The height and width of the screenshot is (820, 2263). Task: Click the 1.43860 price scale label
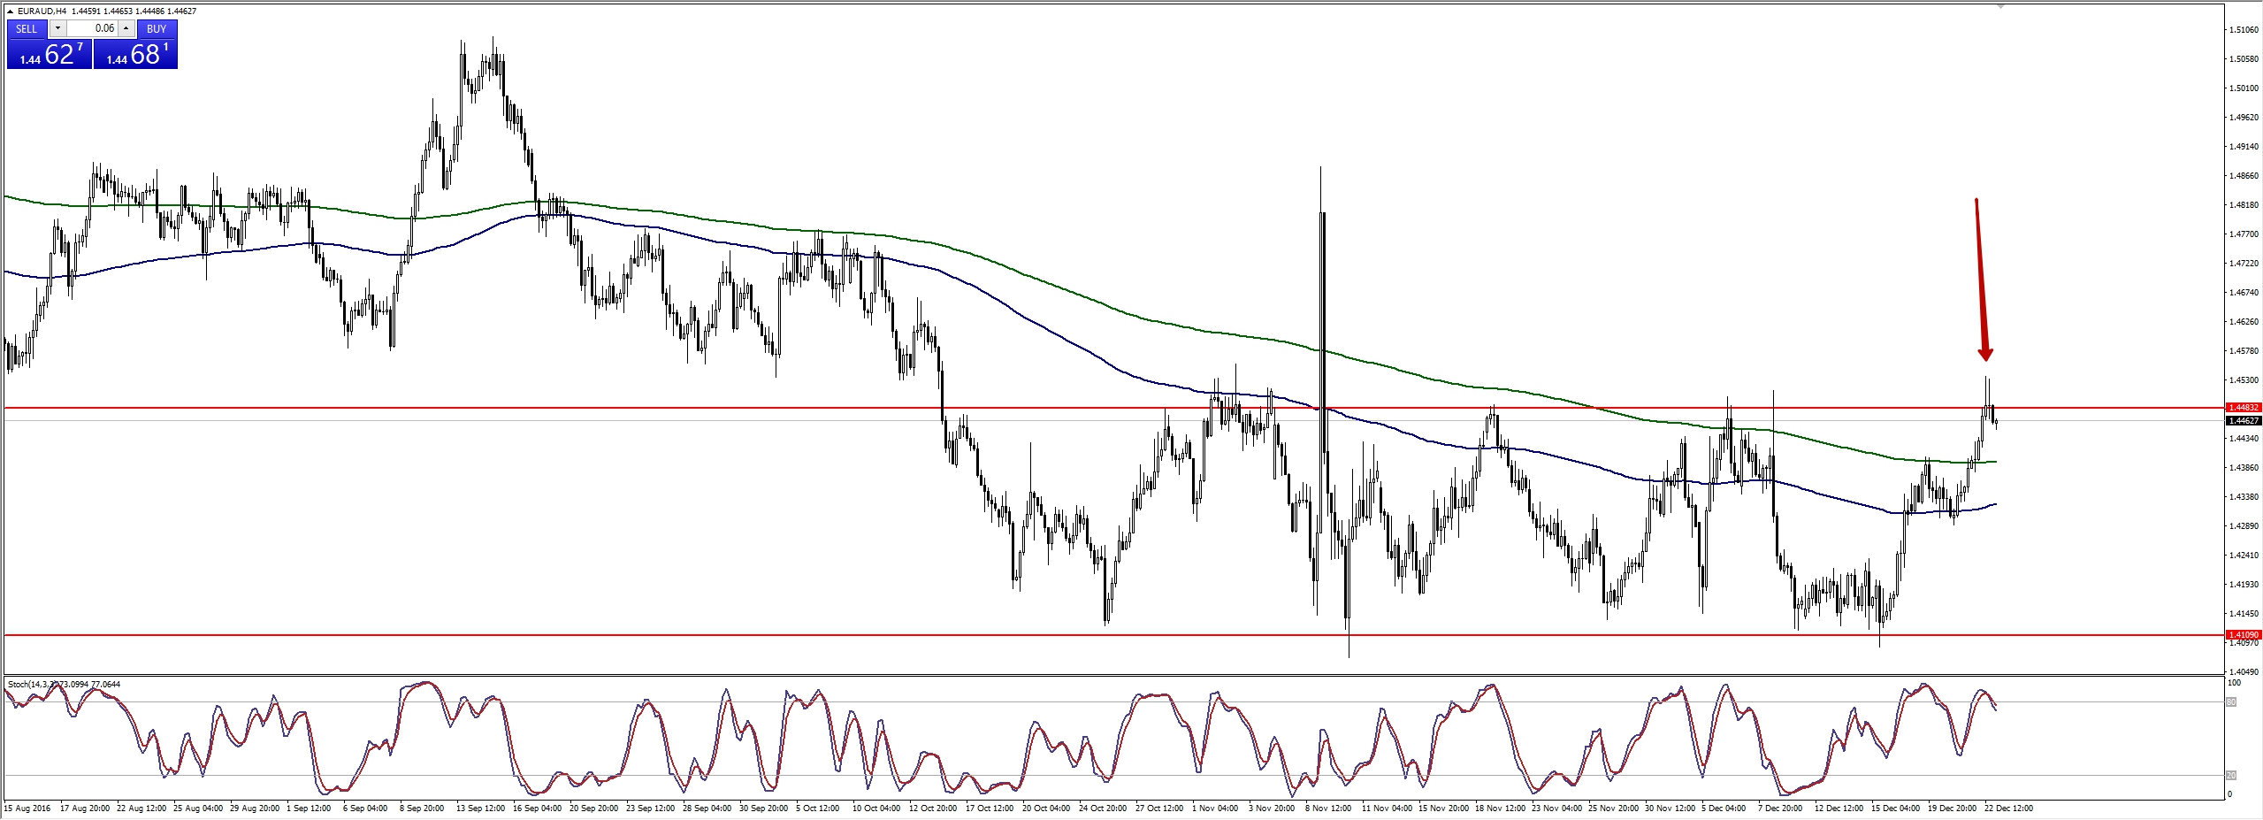pyautogui.click(x=2244, y=468)
